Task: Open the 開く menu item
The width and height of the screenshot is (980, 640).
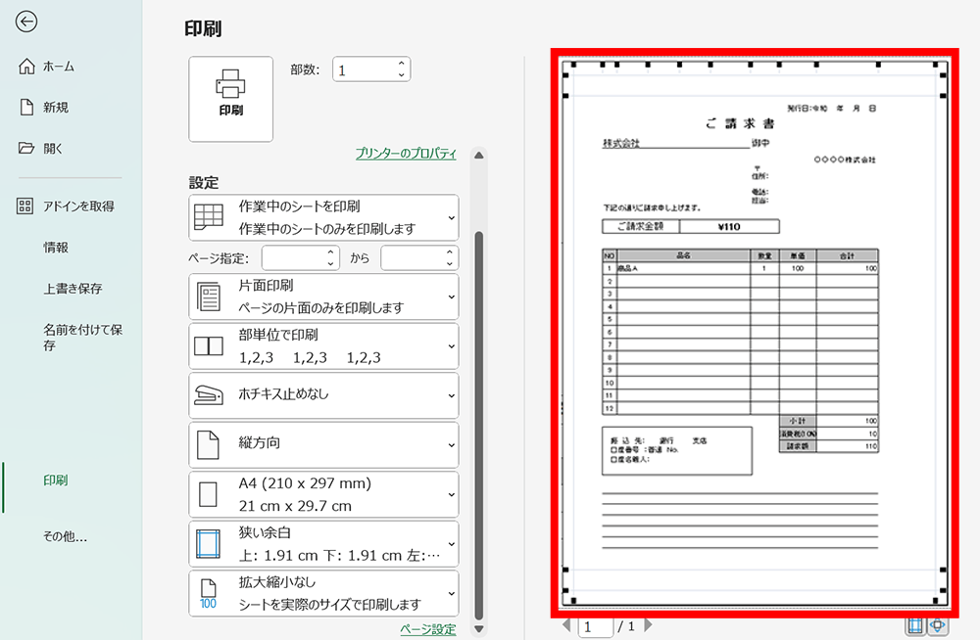Action: coord(53,149)
